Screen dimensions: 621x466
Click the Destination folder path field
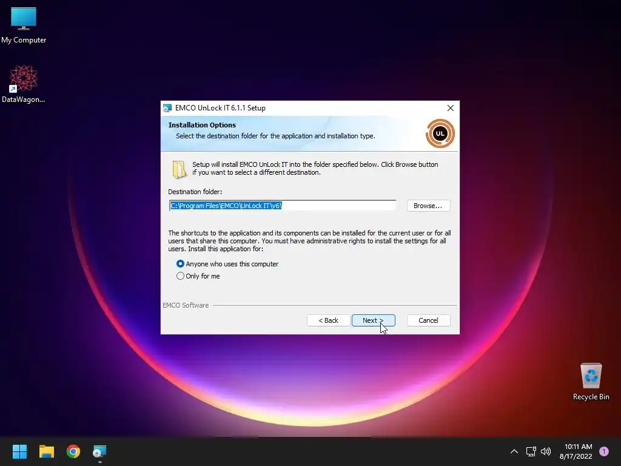tap(283, 206)
